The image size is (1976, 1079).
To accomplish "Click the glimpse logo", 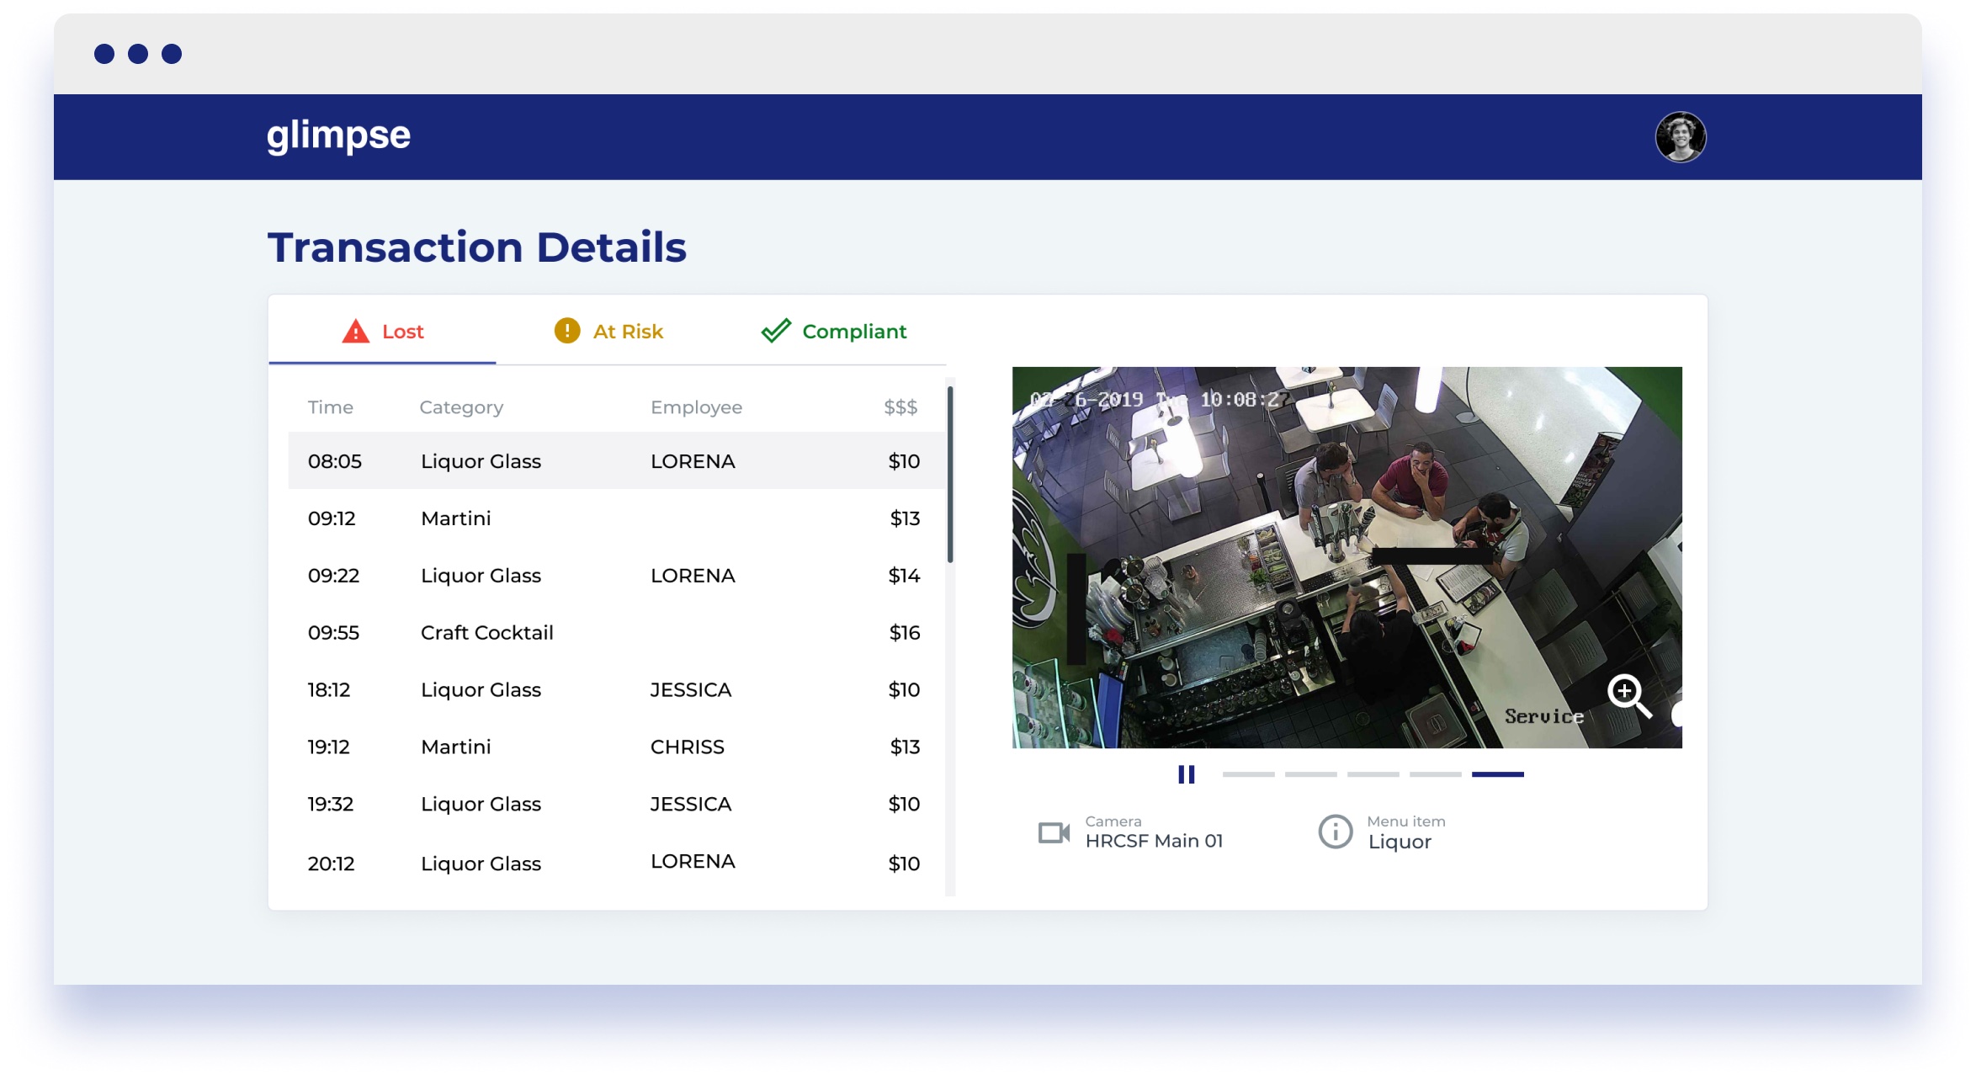I will point(338,136).
